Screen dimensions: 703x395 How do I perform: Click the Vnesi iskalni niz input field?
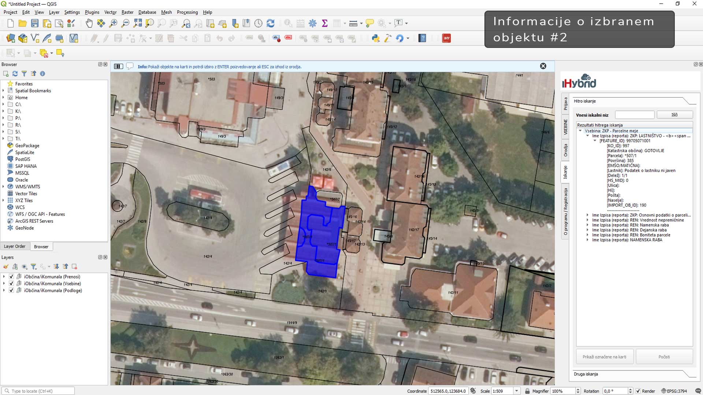click(x=634, y=115)
